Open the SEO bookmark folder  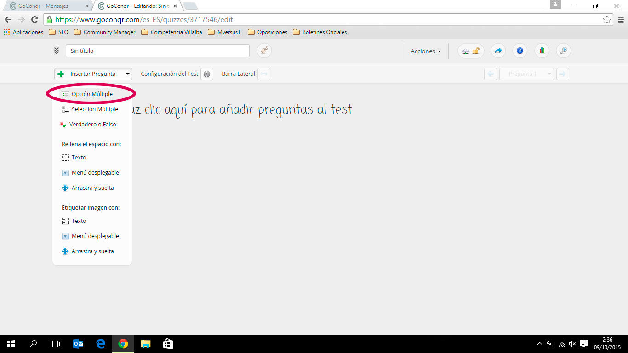[x=58, y=32]
